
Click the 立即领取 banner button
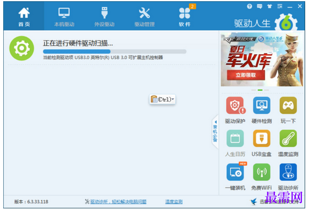(x=246, y=75)
